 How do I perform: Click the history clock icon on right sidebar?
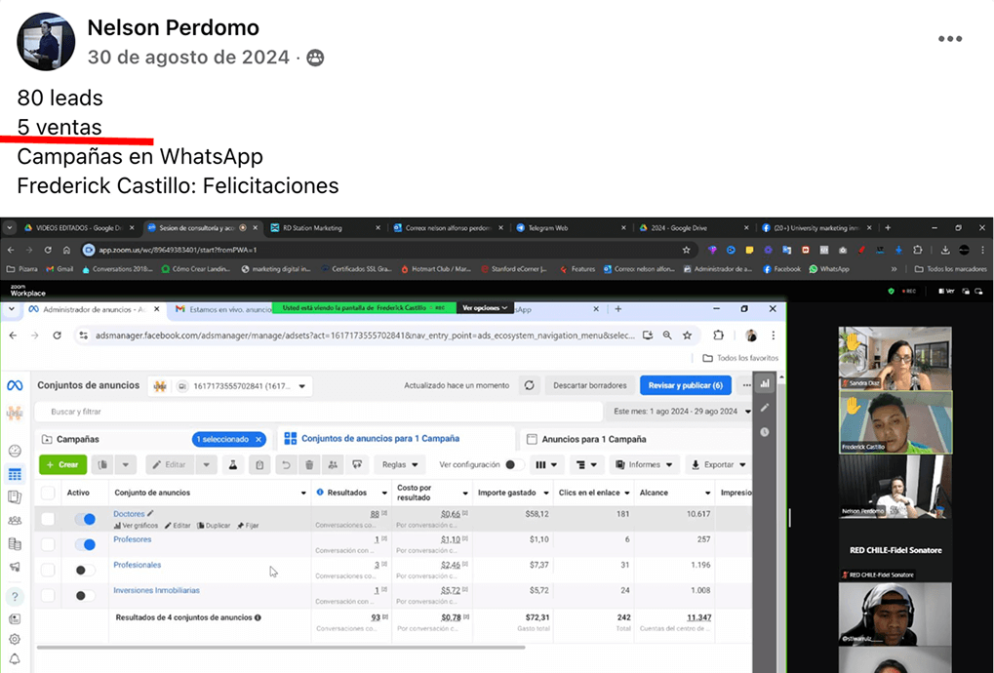click(765, 432)
